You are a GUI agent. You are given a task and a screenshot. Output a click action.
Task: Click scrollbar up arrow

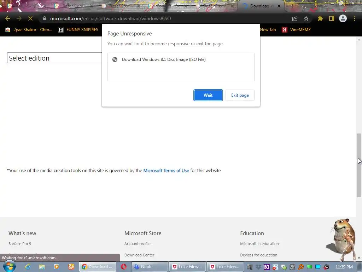point(359,40)
